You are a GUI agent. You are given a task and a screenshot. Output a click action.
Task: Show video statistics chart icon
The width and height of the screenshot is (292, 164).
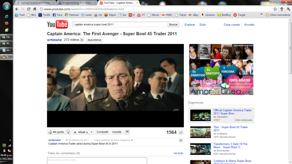[x=181, y=132]
